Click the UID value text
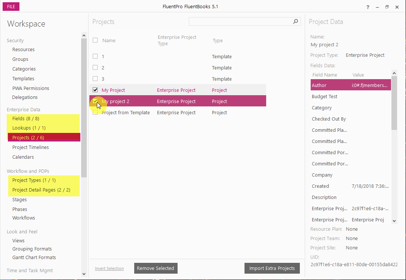The height and width of the screenshot is (280, 406). (x=354, y=264)
